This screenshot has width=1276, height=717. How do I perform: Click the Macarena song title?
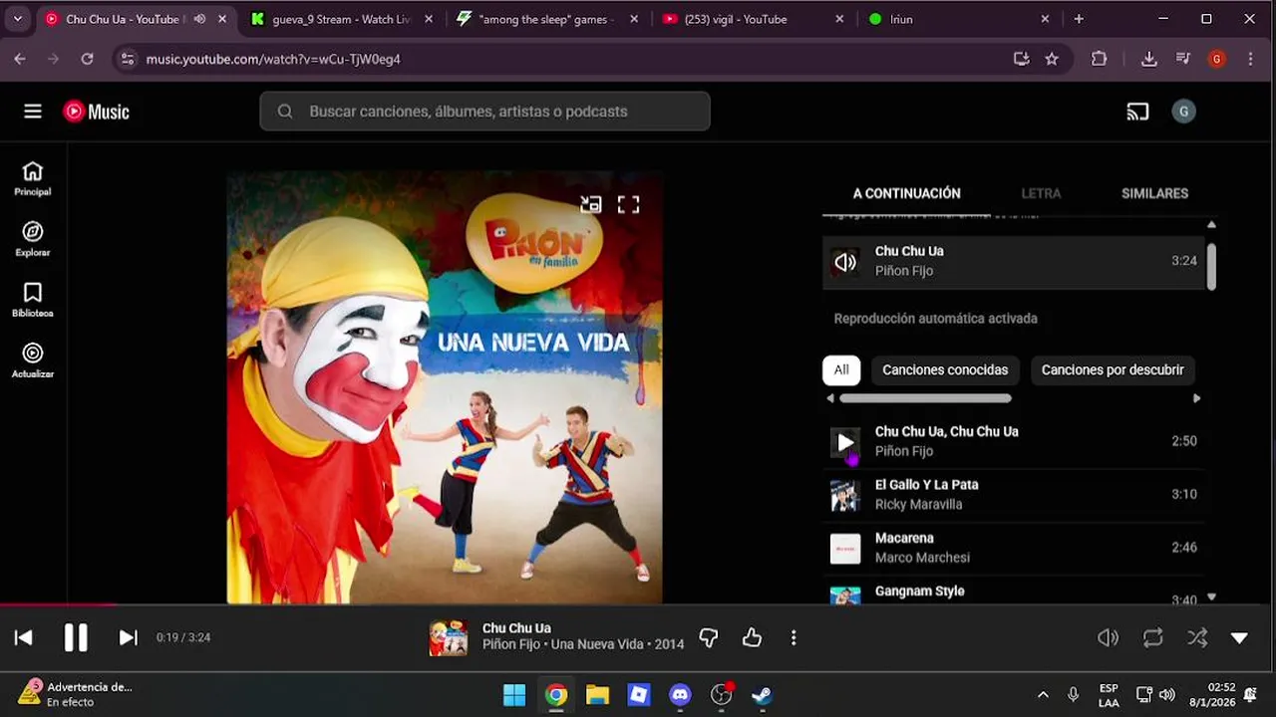904,538
